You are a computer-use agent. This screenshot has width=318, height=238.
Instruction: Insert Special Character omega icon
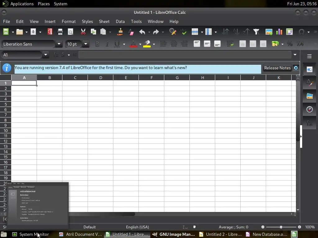(302, 32)
